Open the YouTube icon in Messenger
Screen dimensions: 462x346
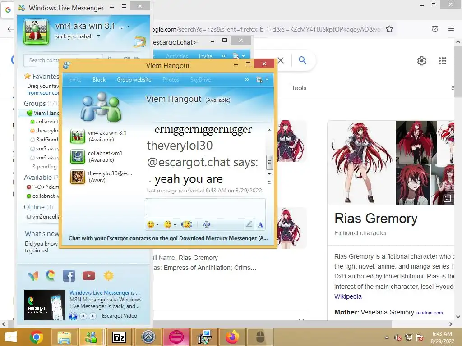pyautogui.click(x=89, y=276)
